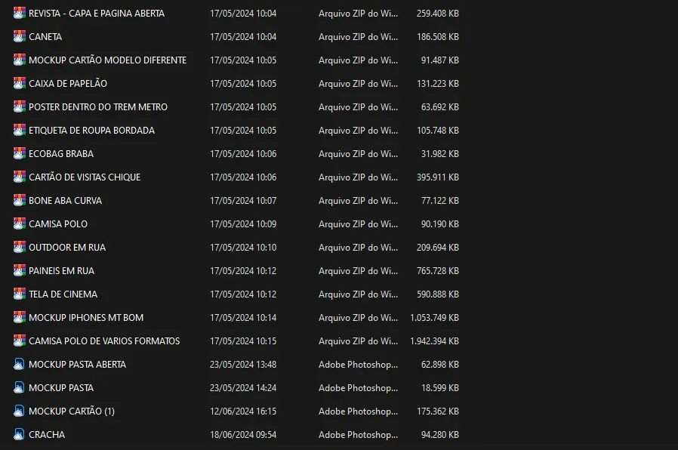Select MOCKUP CARTÃO MODELO DIFERENTE file name

107,60
